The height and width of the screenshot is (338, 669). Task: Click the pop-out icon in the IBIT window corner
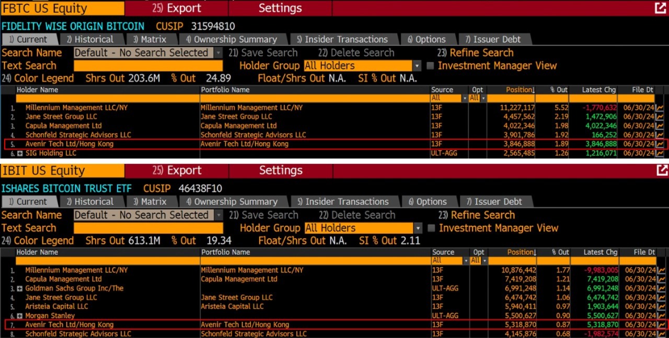tap(663, 170)
